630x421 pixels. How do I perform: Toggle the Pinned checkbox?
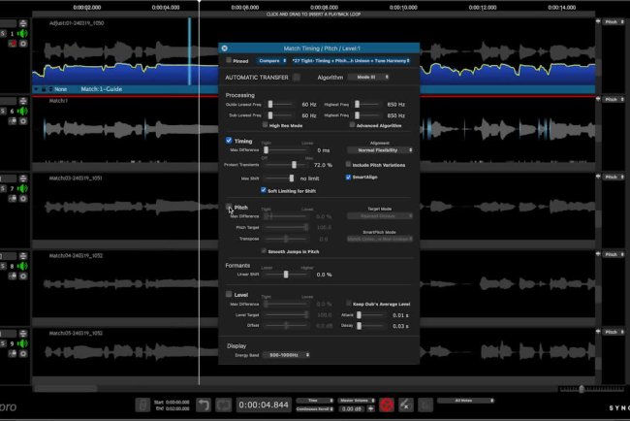[x=229, y=60]
